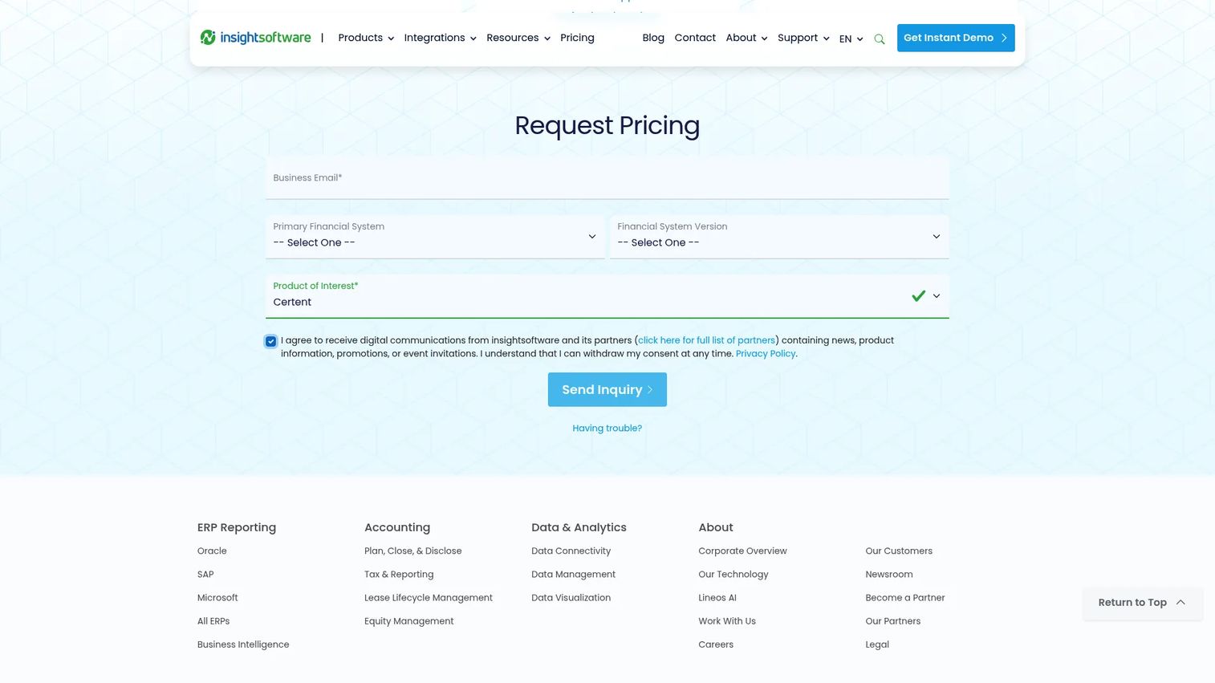Viewport: 1215px width, 683px height.
Task: Open the Newsroom footer link
Action: click(x=889, y=574)
